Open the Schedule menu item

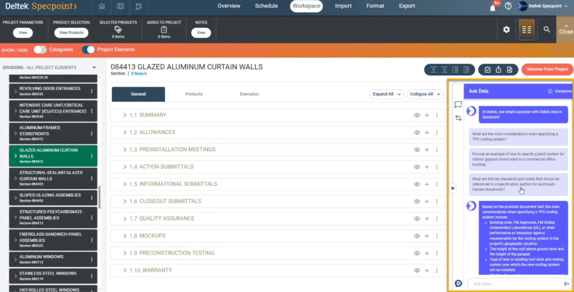pos(266,6)
